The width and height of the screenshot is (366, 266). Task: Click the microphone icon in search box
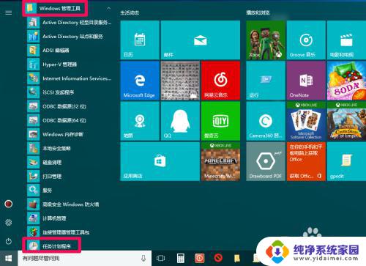tap(143, 258)
